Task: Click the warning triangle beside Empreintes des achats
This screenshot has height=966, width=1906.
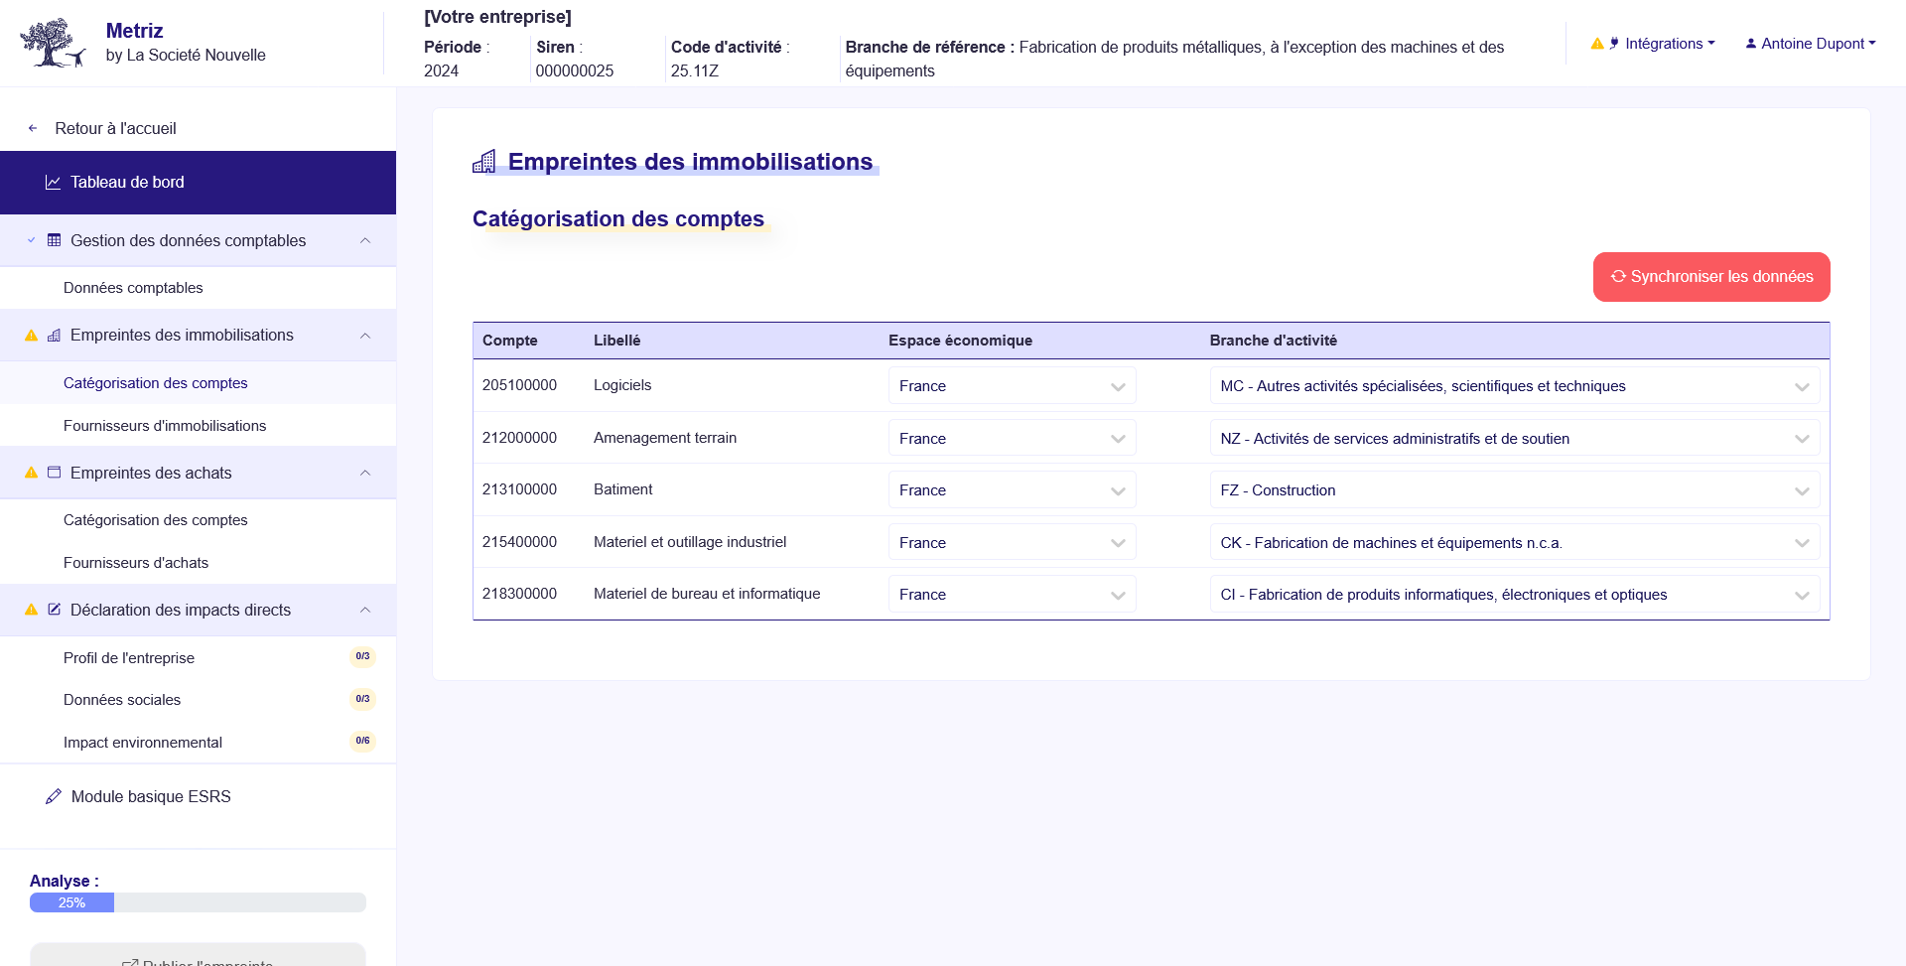Action: [30, 473]
